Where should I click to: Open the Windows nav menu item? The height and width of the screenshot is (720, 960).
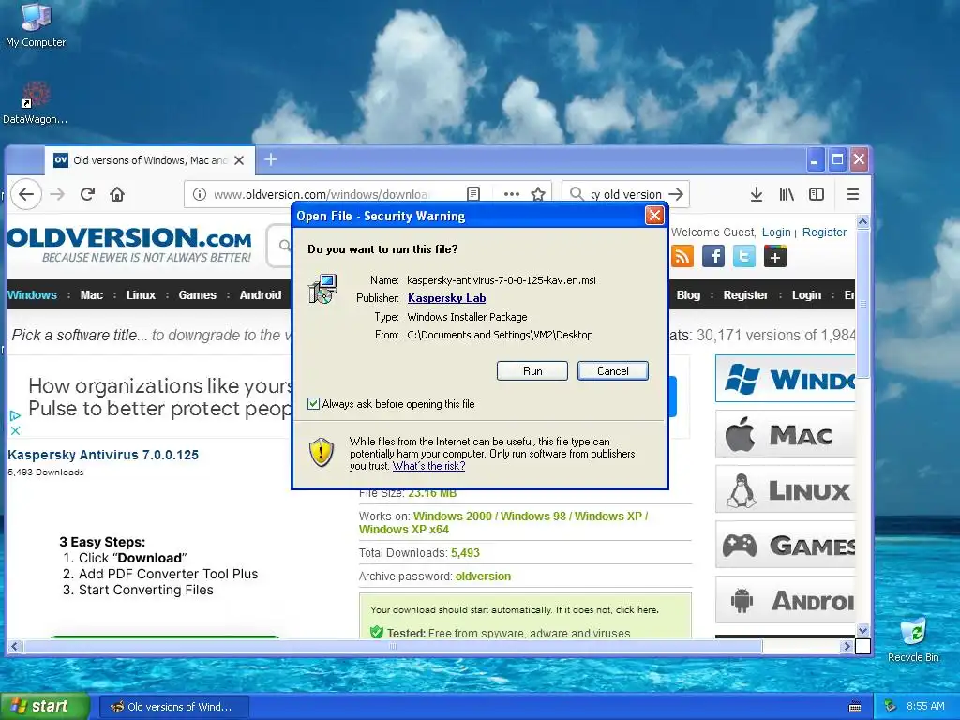tap(32, 295)
